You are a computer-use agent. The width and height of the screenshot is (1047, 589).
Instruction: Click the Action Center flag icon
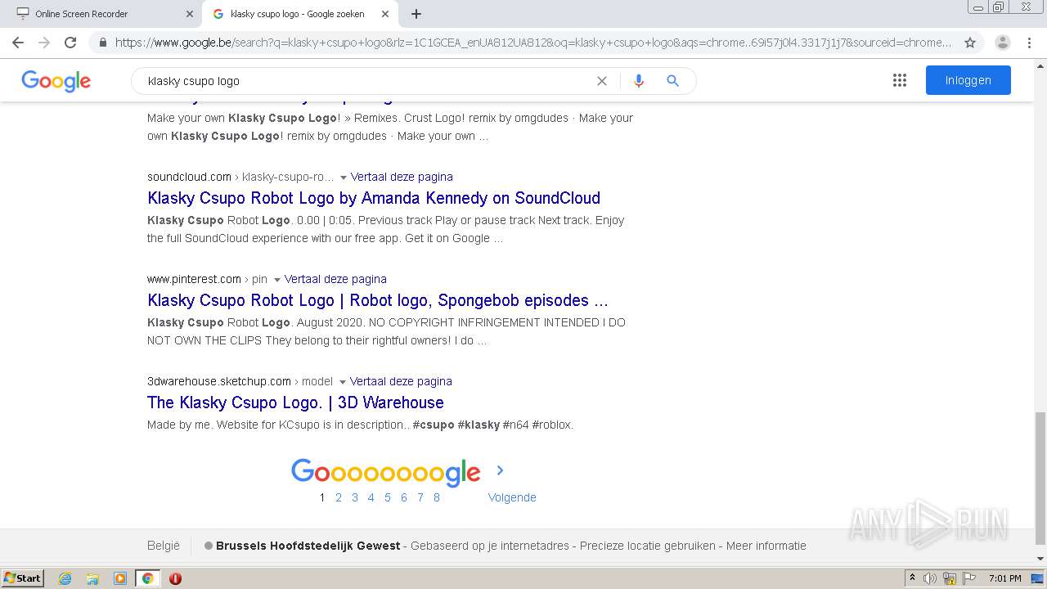[x=968, y=578]
